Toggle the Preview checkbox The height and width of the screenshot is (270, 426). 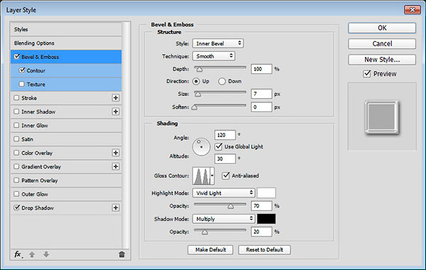(367, 74)
